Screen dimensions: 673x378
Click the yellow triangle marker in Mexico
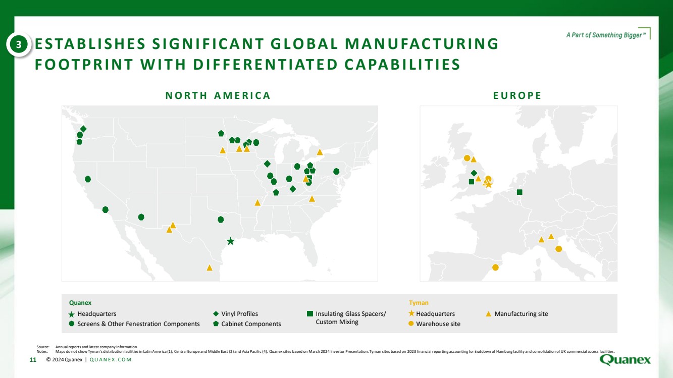coord(210,268)
